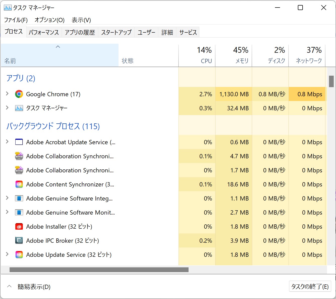Click the Task Manager process row icon
This screenshot has width=336, height=299.
19,108
